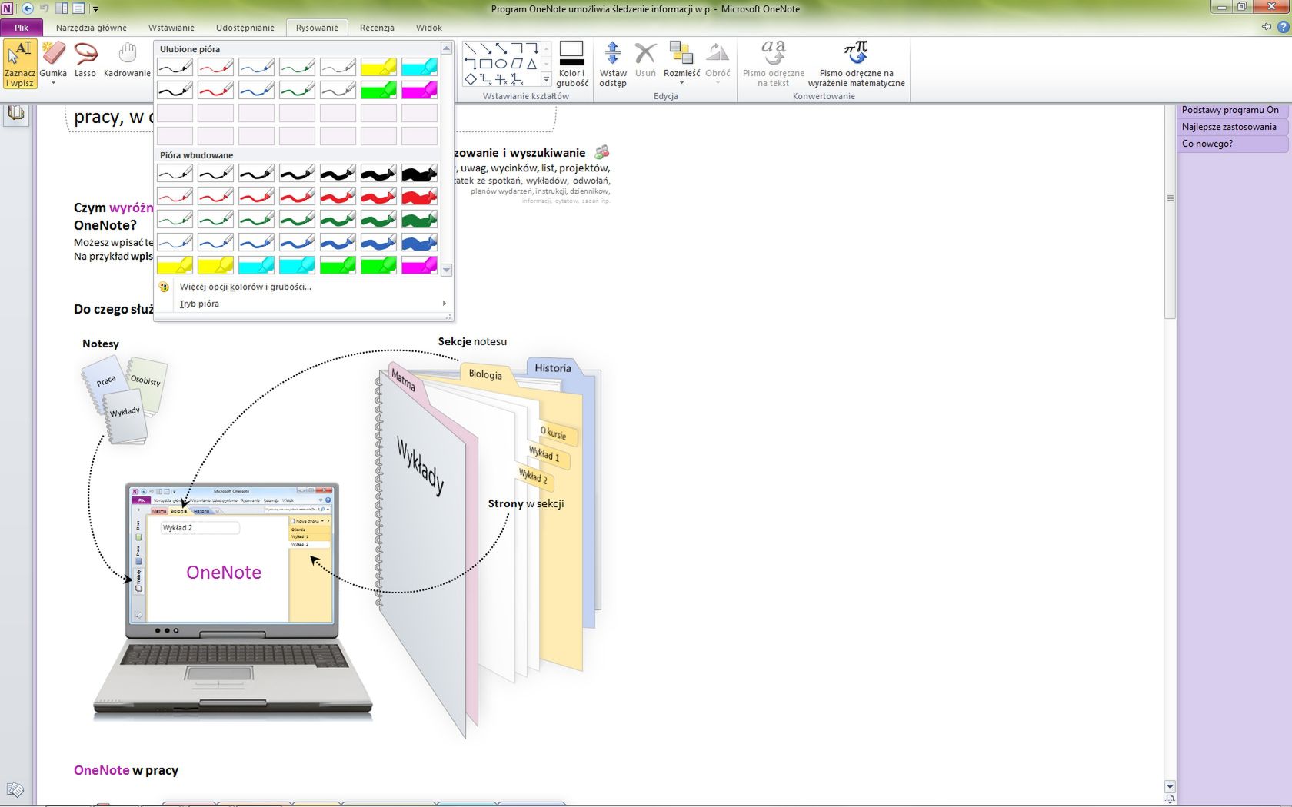Select the rectangle shape
This screenshot has height=807, width=1292.
click(x=486, y=64)
